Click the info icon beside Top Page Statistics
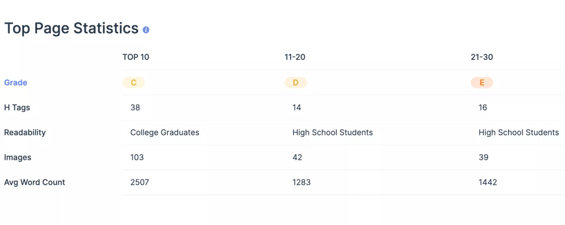The width and height of the screenshot is (565, 225). pos(146,30)
